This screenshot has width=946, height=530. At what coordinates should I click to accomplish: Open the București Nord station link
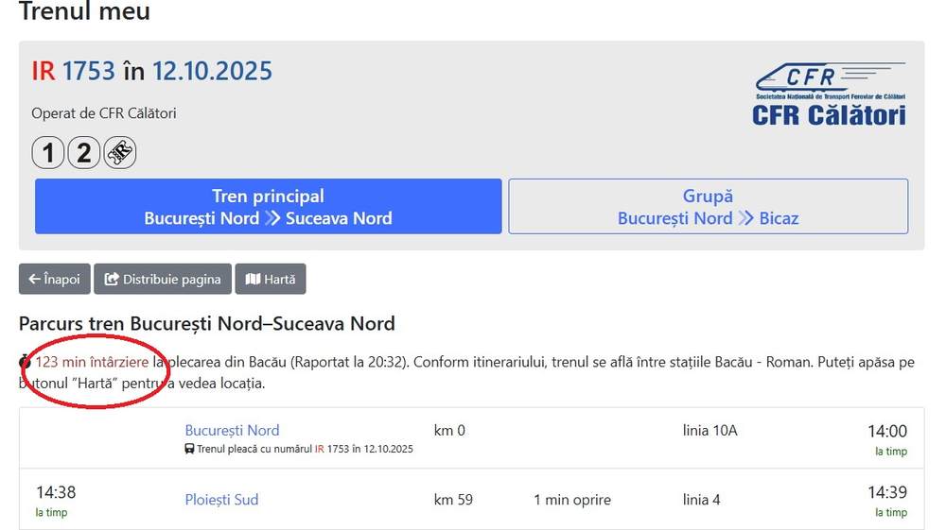coord(232,431)
